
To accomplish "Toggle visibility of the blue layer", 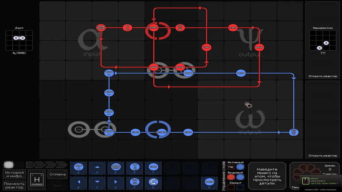I will point(240,177).
